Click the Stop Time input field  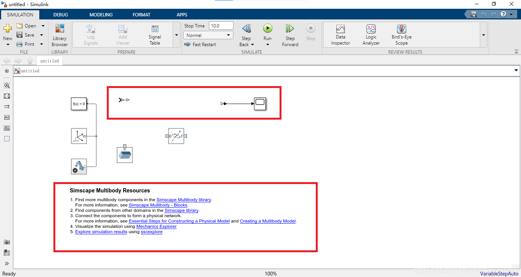(x=221, y=26)
